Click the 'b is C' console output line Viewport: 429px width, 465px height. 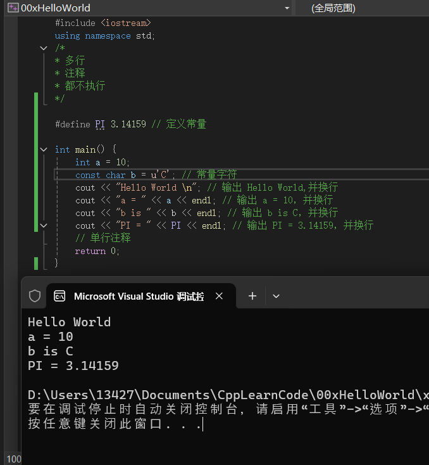point(51,351)
